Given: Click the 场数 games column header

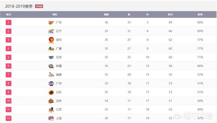Looking at the screenshot, I should (106, 15).
